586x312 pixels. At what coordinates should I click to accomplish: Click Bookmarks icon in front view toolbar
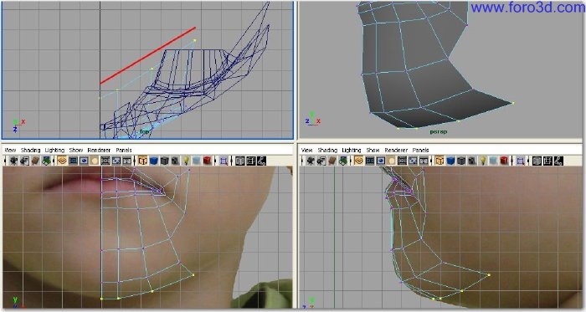35,161
